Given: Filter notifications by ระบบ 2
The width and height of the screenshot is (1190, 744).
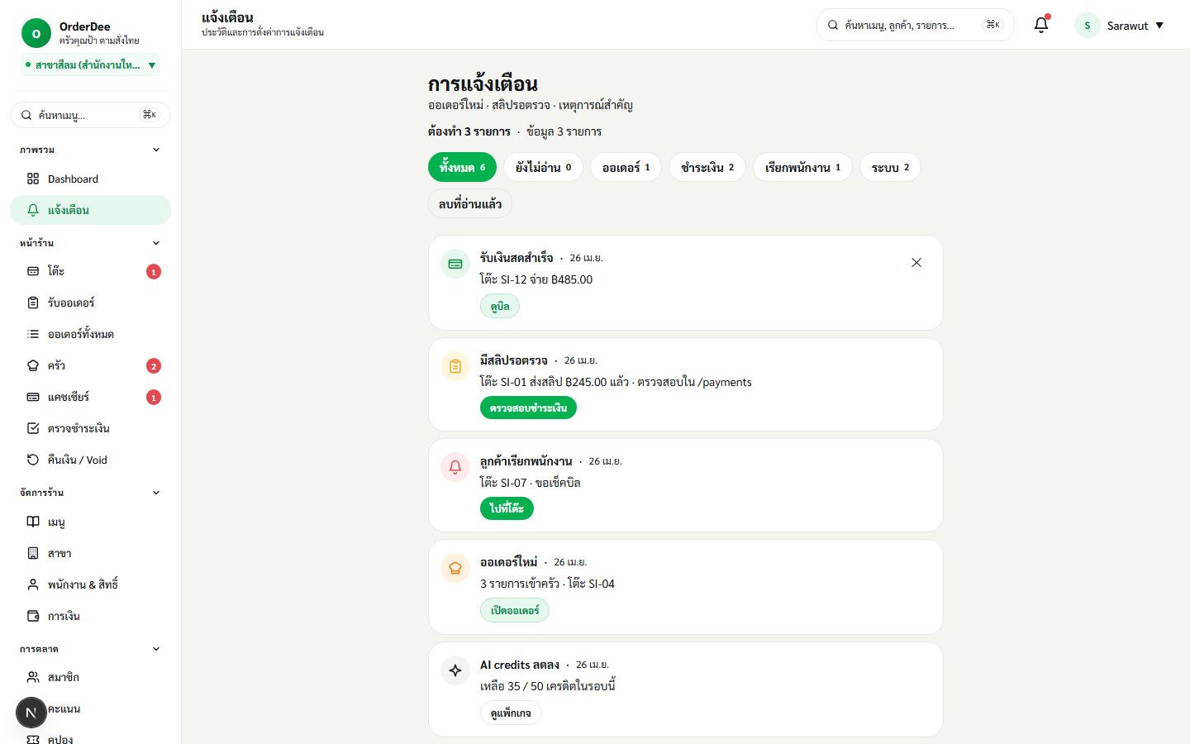Looking at the screenshot, I should (890, 167).
